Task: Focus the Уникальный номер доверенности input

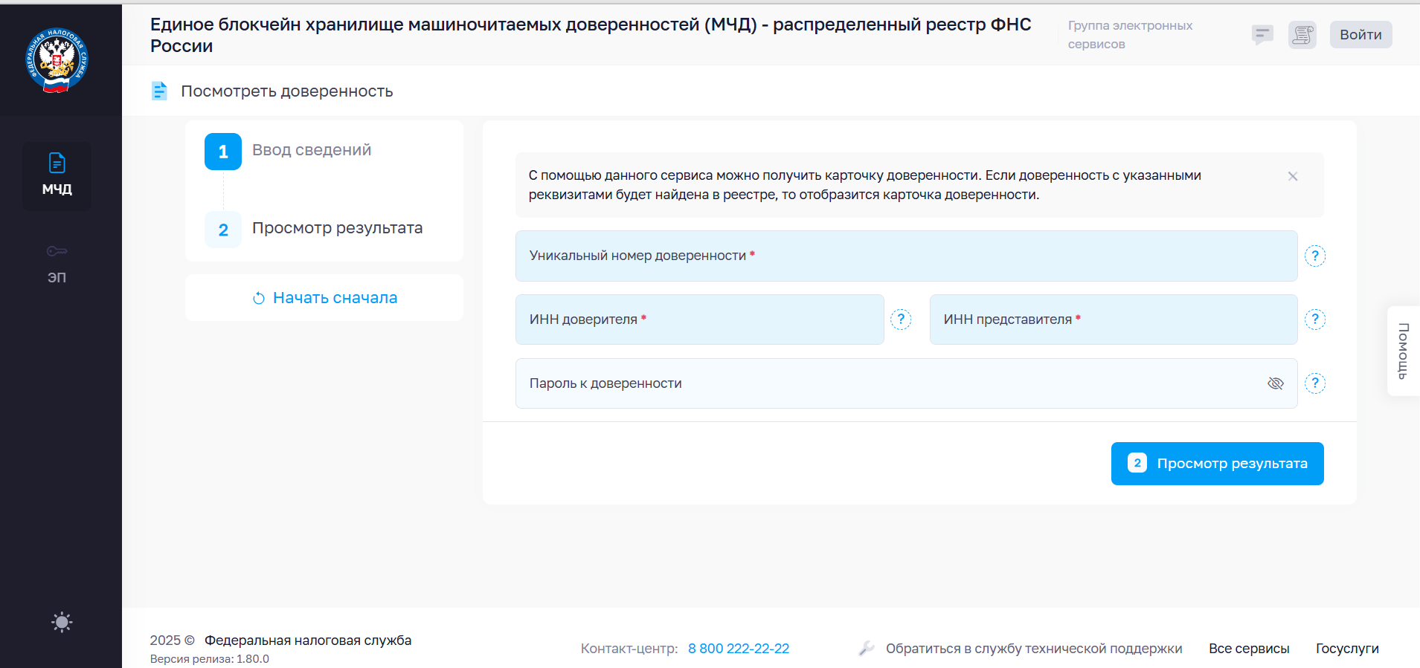Action: click(905, 256)
